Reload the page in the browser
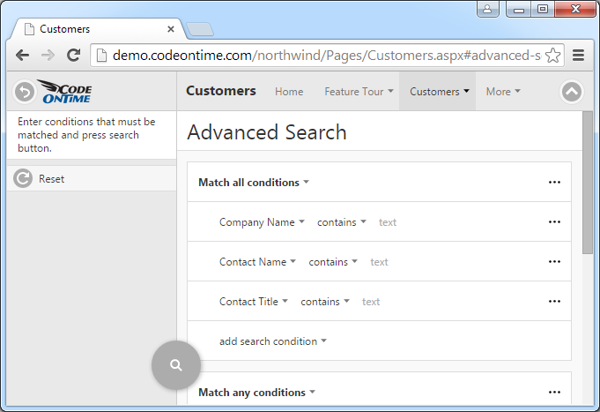Screen dimensions: 600x412 [74, 55]
